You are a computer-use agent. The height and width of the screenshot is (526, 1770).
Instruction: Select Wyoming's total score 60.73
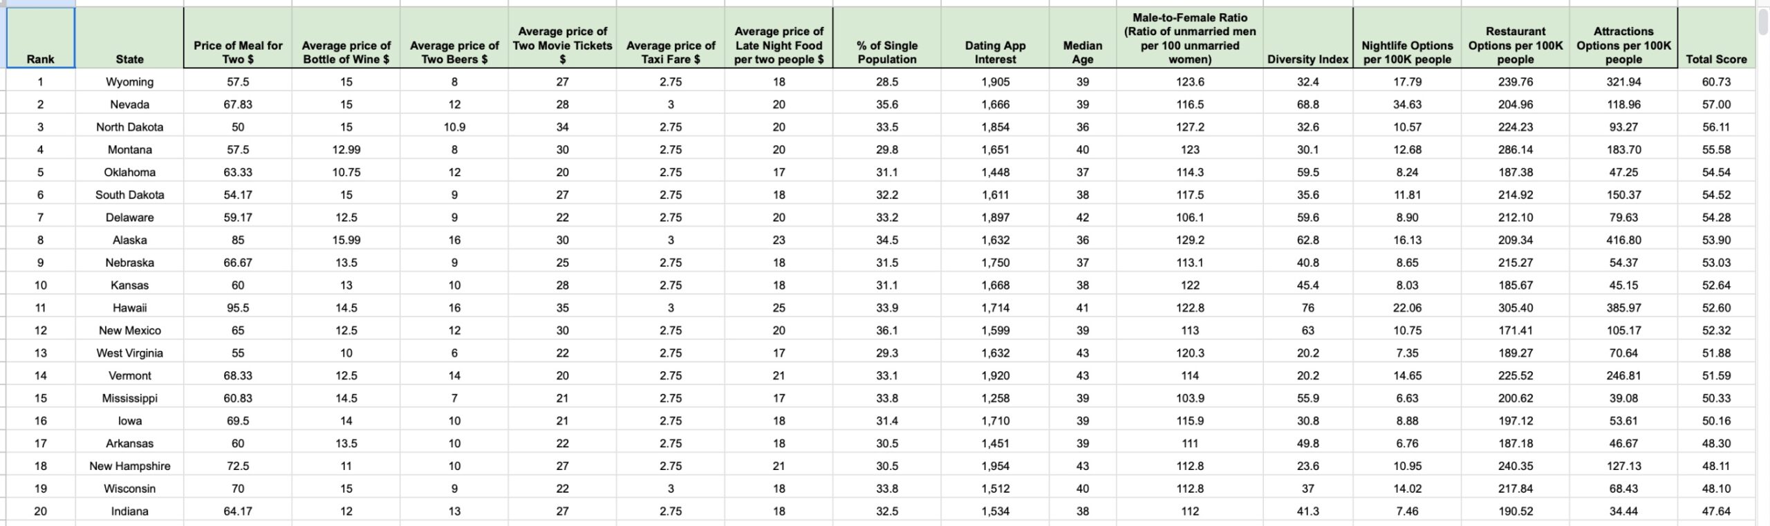click(x=1715, y=82)
